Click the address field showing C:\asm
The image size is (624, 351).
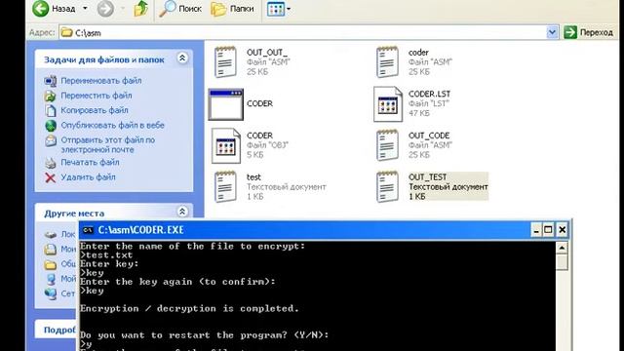coord(303,32)
